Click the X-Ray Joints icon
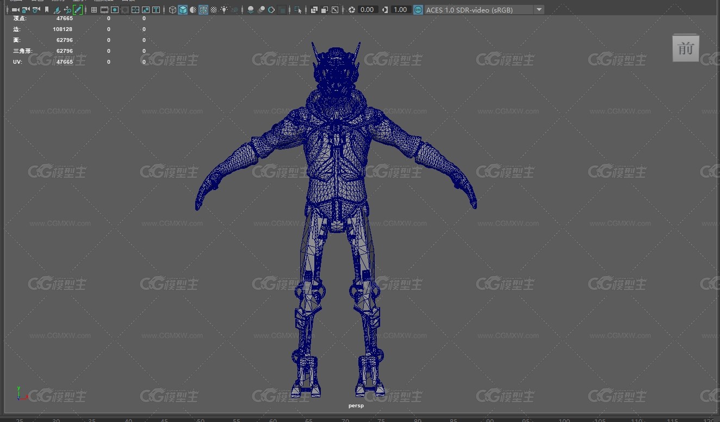Screen dimensions: 720x422 tap(335, 10)
